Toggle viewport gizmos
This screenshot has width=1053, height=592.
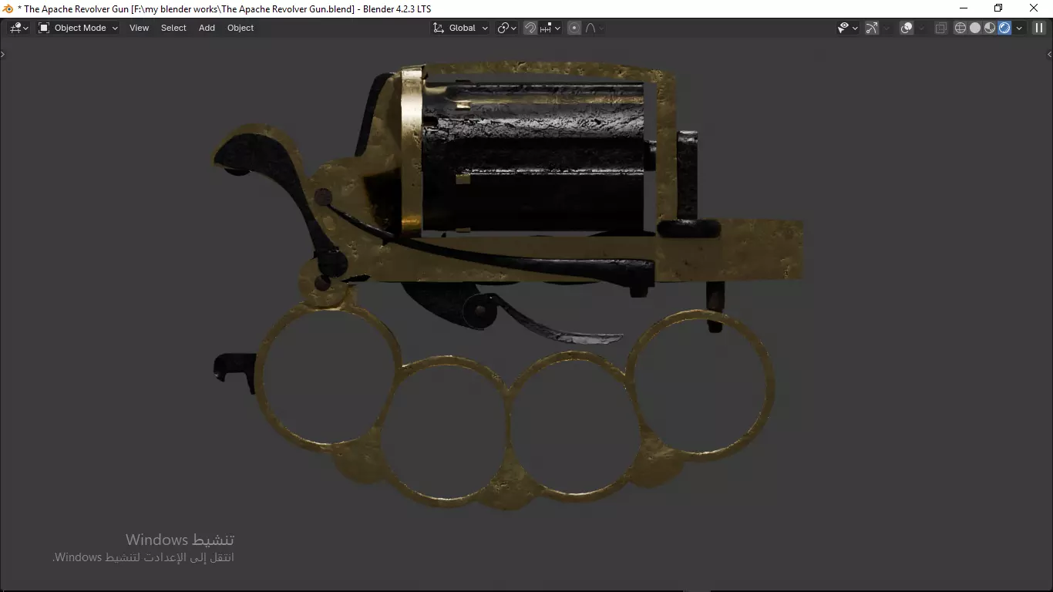coord(872,28)
